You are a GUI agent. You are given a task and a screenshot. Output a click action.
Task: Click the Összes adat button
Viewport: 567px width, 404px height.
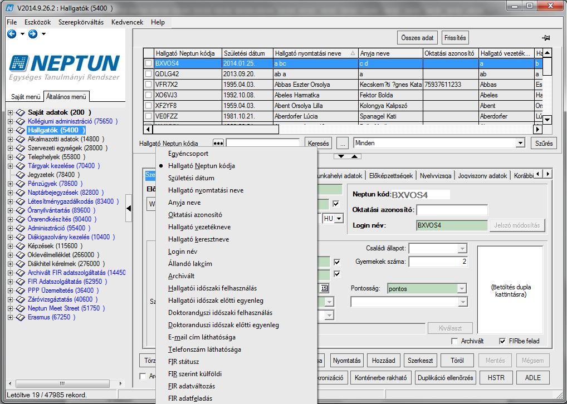point(417,38)
